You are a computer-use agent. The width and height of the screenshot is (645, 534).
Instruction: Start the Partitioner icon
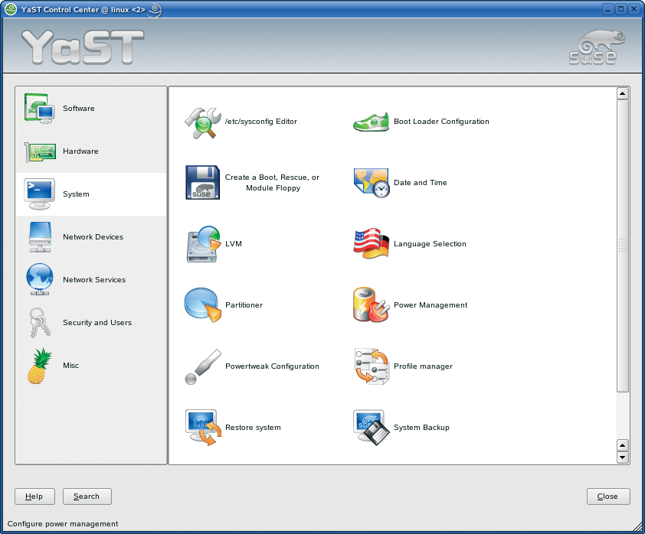point(203,304)
